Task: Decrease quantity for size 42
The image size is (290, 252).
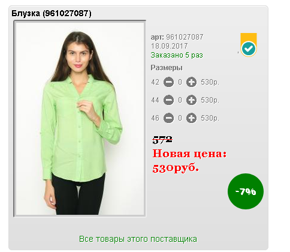Action: point(168,82)
